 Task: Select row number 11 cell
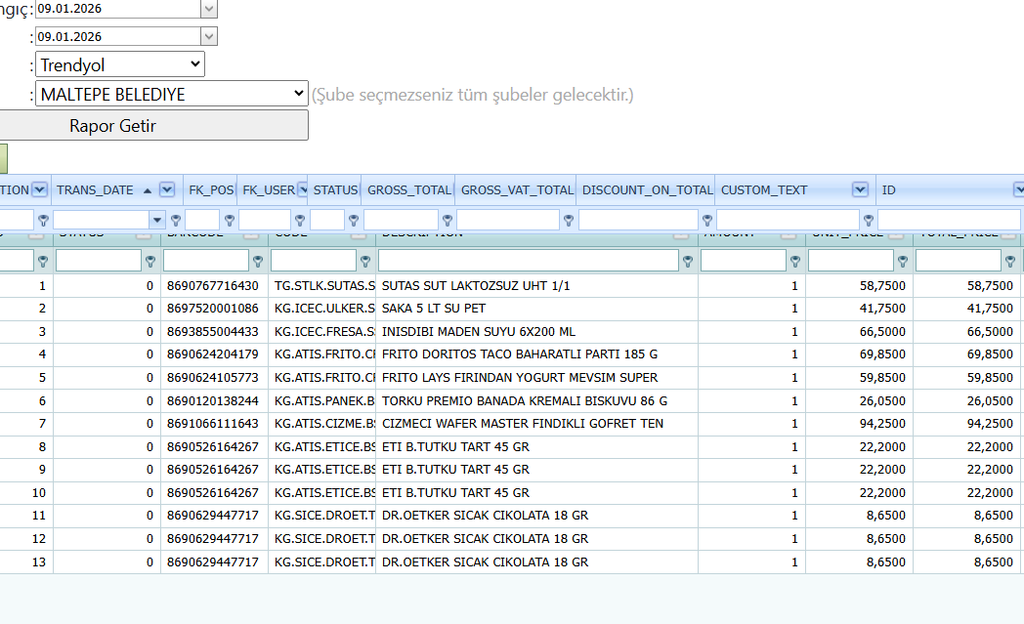tap(26, 516)
